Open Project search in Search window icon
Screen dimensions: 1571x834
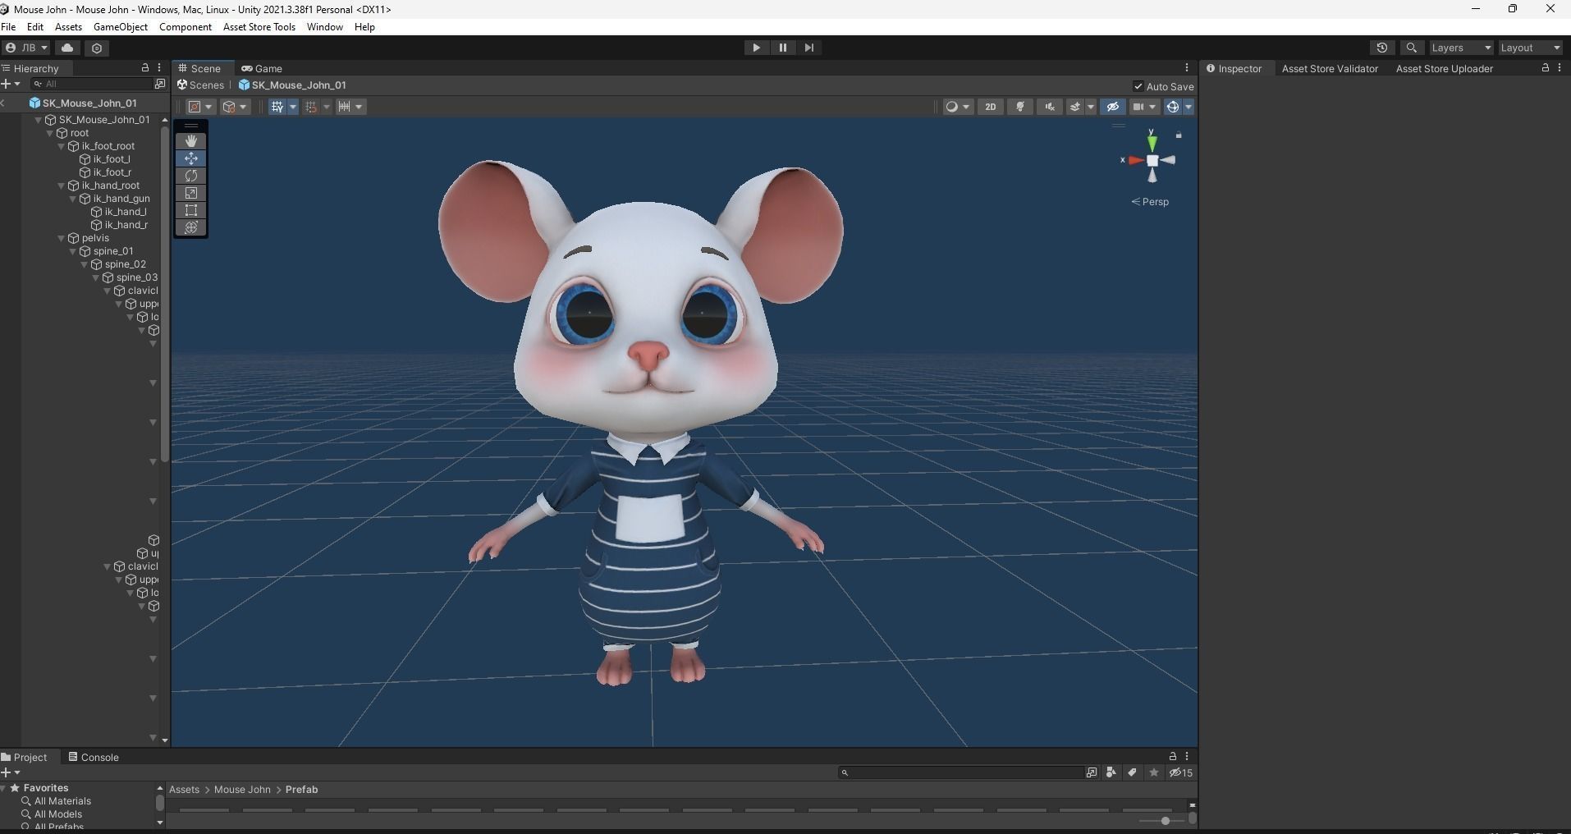click(x=1091, y=772)
